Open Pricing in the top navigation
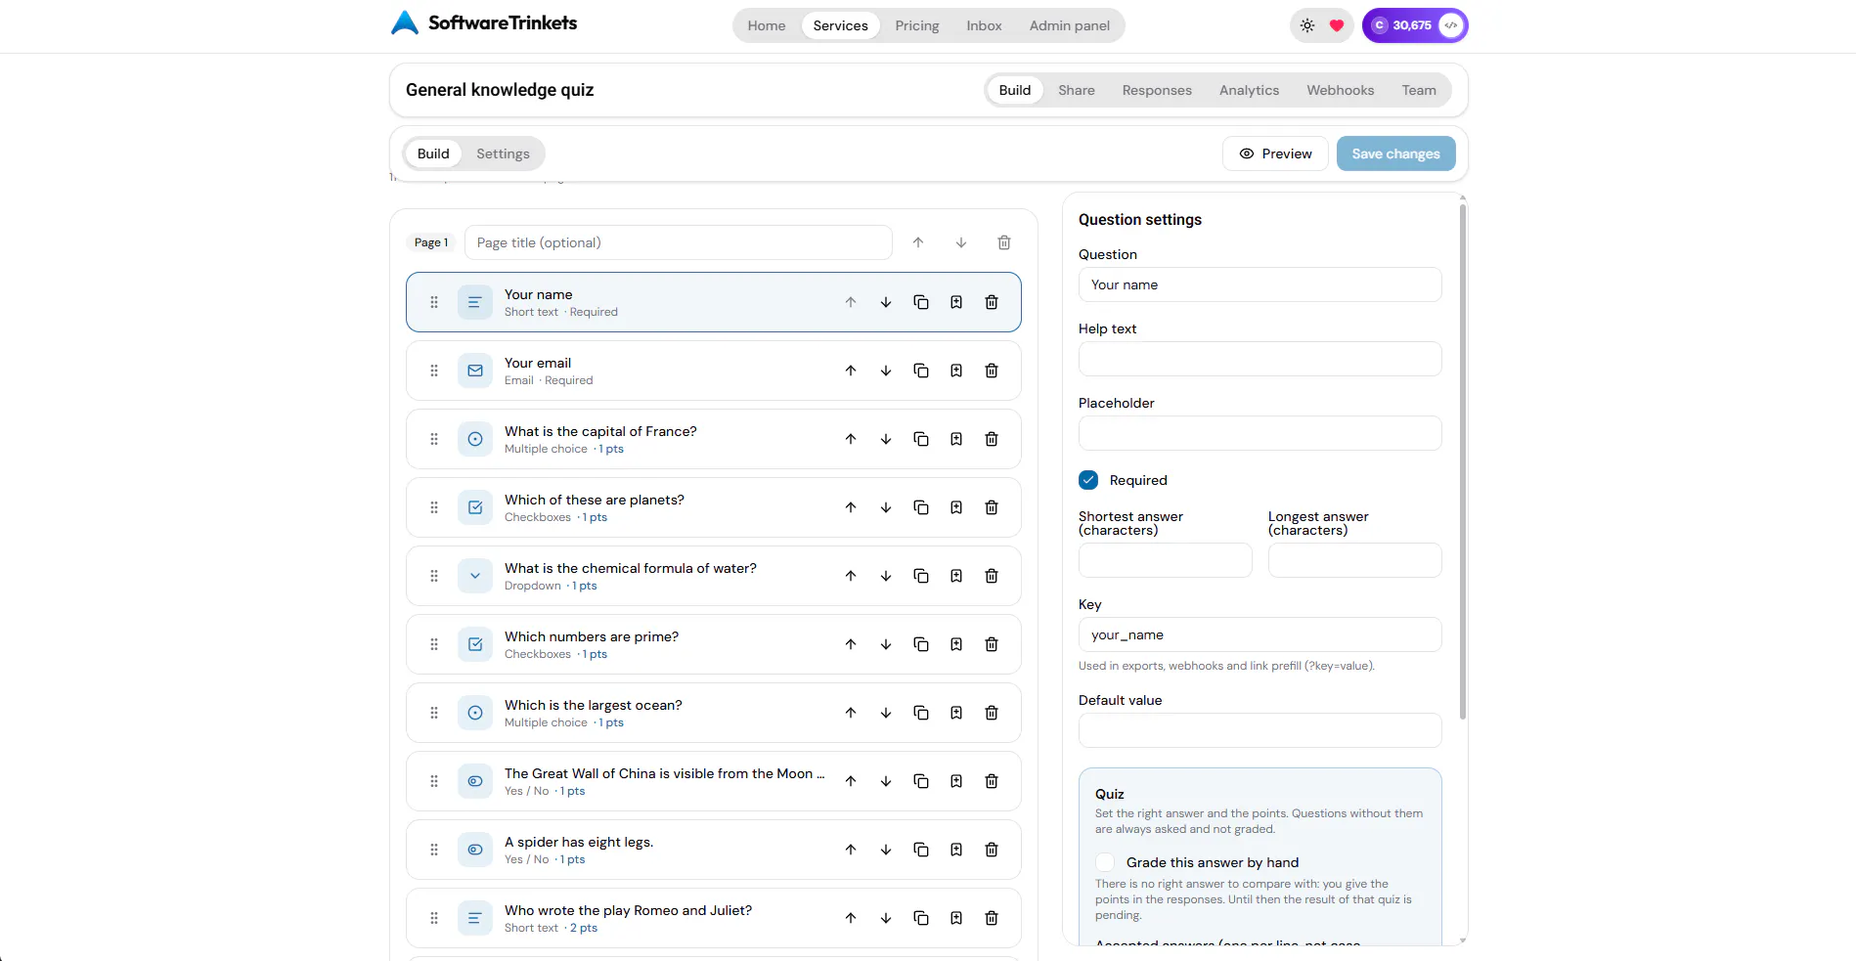The height and width of the screenshot is (961, 1856). click(917, 25)
